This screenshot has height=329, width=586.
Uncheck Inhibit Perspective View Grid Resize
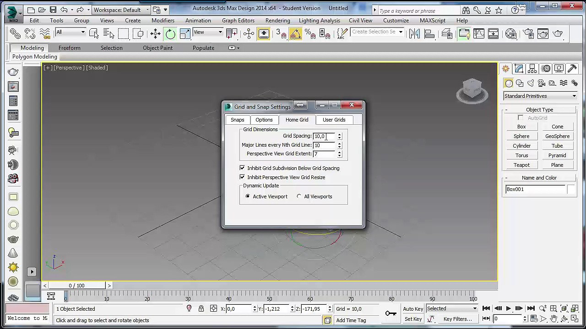pos(242,177)
